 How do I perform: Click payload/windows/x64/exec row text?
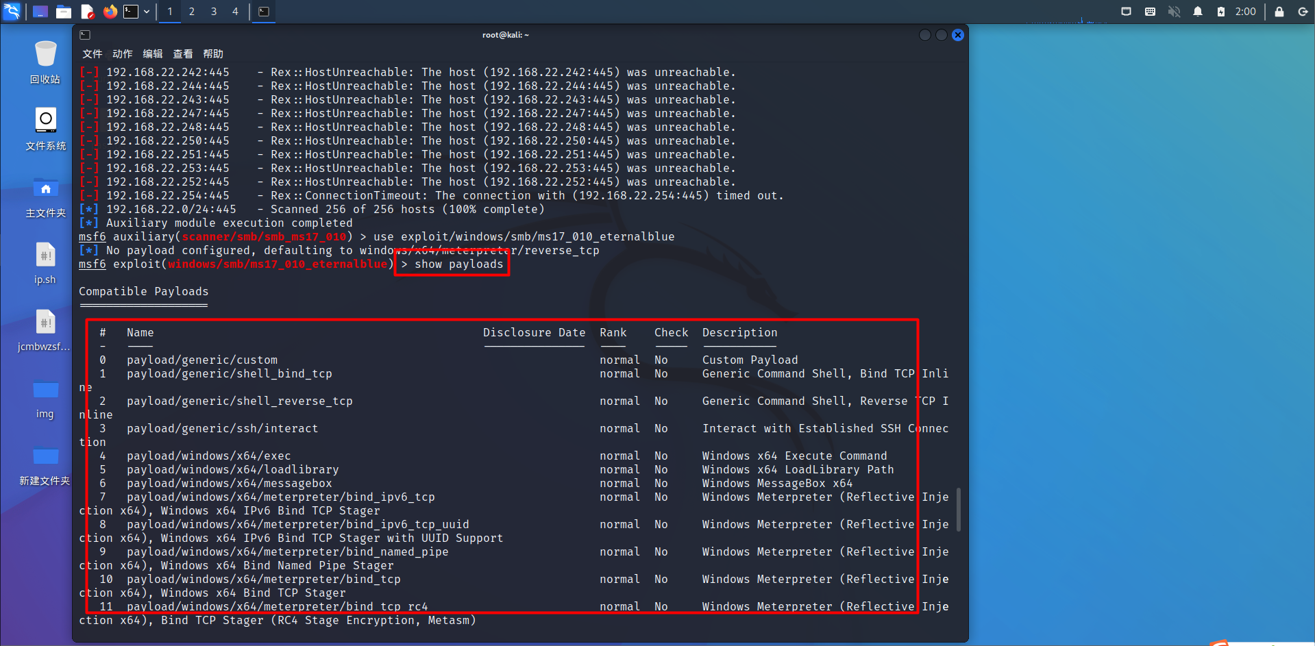click(209, 456)
